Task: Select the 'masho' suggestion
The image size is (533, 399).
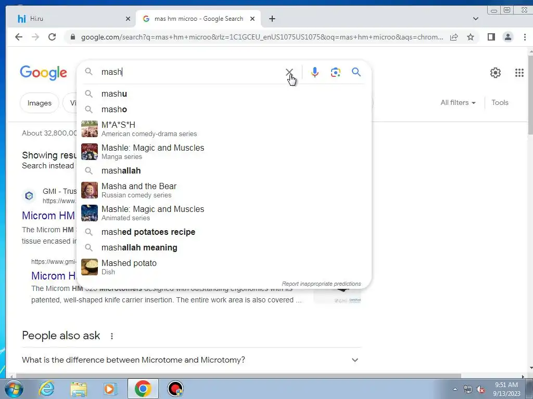Action: (x=224, y=109)
